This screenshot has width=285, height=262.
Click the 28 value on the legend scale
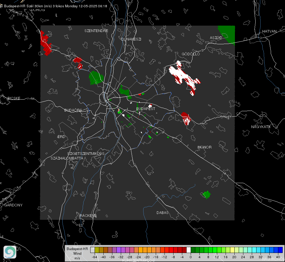click(x=252, y=257)
